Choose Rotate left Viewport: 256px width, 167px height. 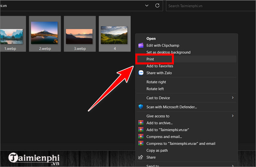click(x=187, y=89)
